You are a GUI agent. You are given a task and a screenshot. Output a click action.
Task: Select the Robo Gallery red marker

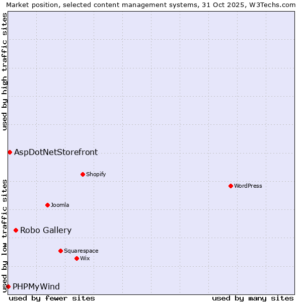coord(16,230)
